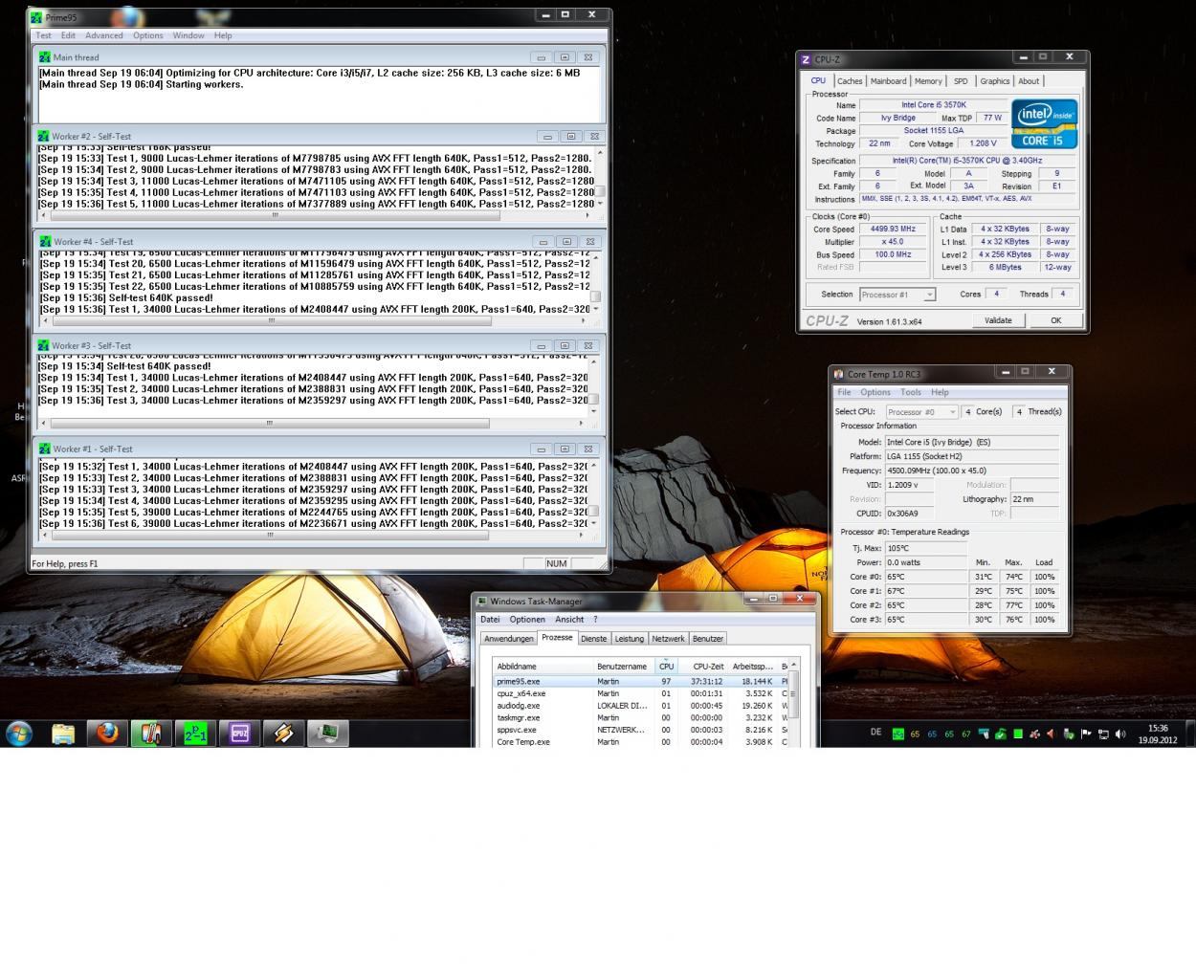Screen dimensions: 1196x964
Task: Click the Task-Manager title bar icon
Action: pyautogui.click(x=483, y=602)
